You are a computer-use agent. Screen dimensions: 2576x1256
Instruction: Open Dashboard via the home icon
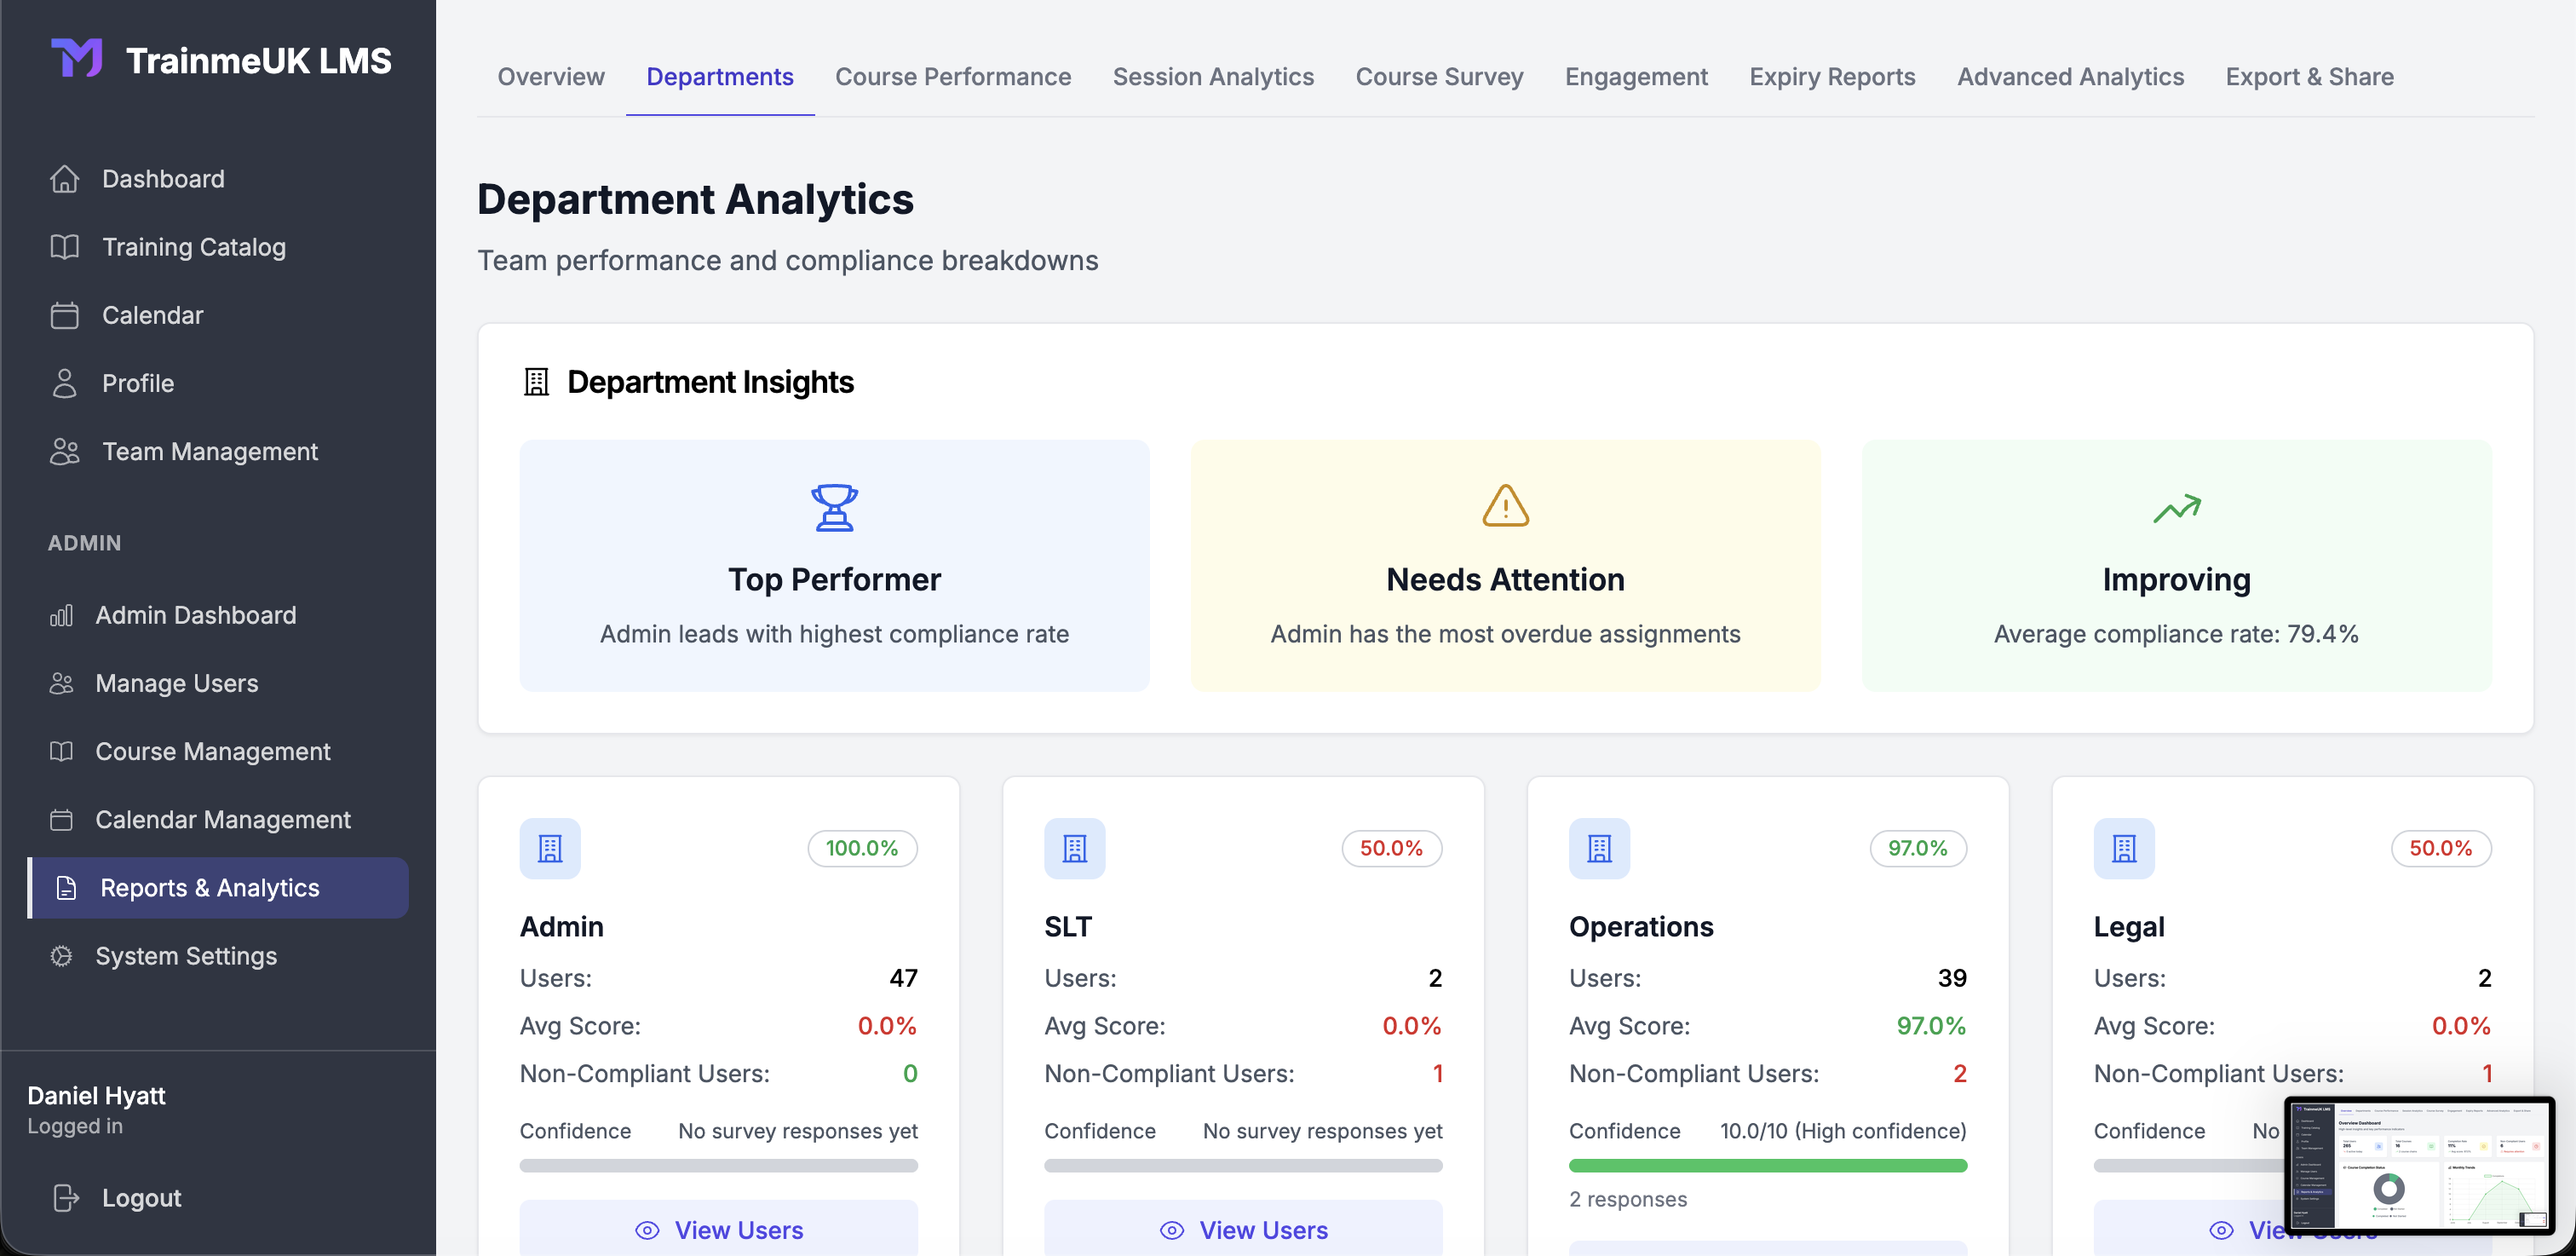click(65, 179)
